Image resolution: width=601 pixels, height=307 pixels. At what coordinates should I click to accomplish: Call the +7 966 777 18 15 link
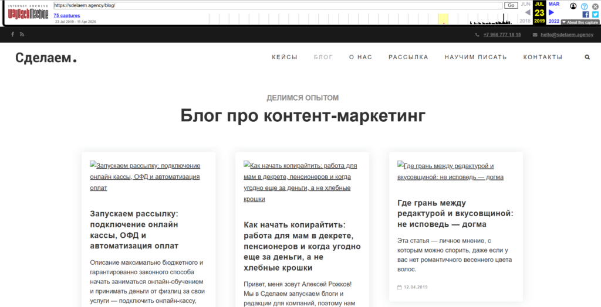coord(502,35)
